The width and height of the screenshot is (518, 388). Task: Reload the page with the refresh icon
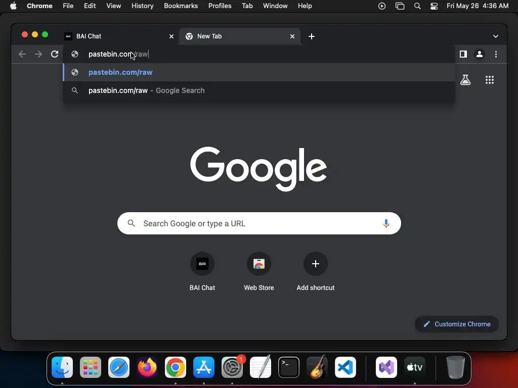click(x=55, y=54)
